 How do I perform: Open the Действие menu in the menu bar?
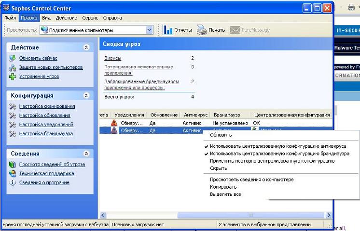(67, 18)
